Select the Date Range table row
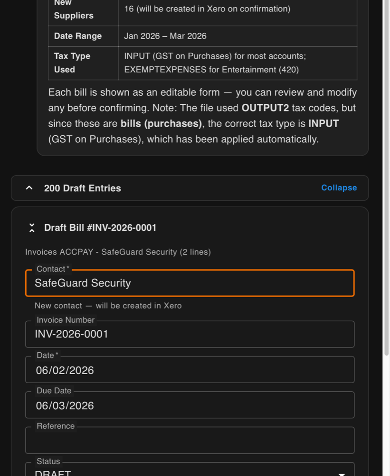This screenshot has width=390, height=476. click(202, 36)
